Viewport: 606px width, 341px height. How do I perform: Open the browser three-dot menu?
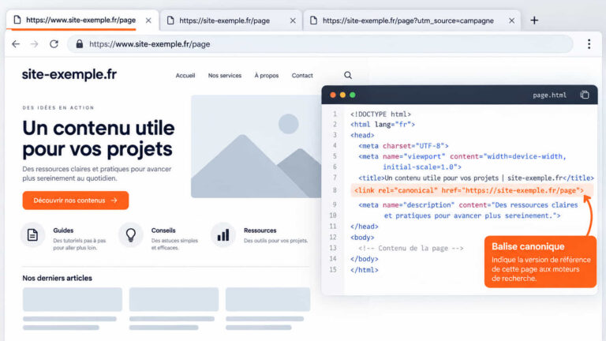589,44
